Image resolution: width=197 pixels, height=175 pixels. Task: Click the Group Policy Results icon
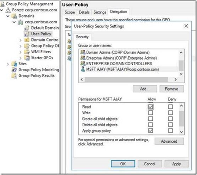(x=14, y=76)
